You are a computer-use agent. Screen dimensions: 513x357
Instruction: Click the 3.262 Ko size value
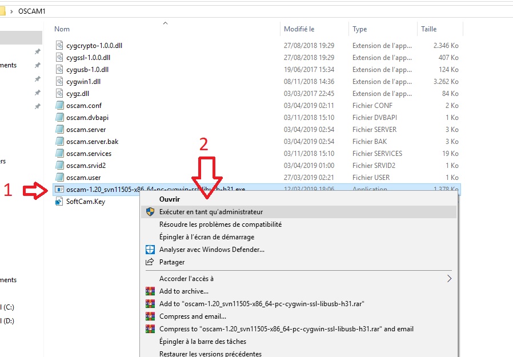tap(446, 82)
